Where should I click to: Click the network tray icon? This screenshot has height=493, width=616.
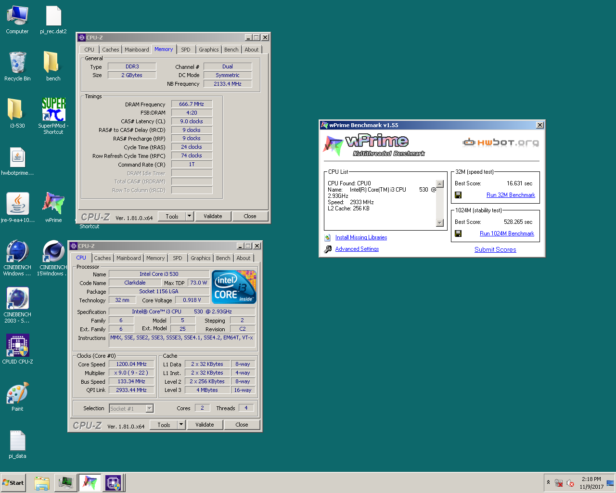pyautogui.click(x=559, y=483)
